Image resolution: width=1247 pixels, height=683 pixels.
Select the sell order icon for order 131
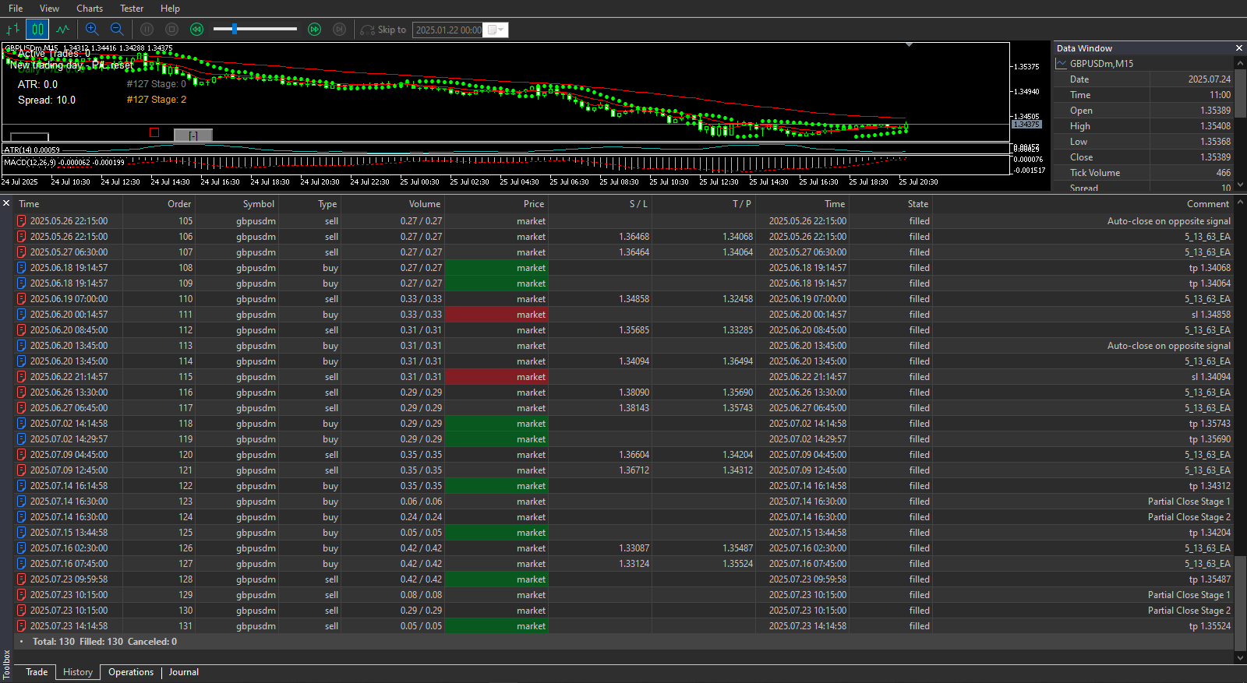pyautogui.click(x=22, y=626)
